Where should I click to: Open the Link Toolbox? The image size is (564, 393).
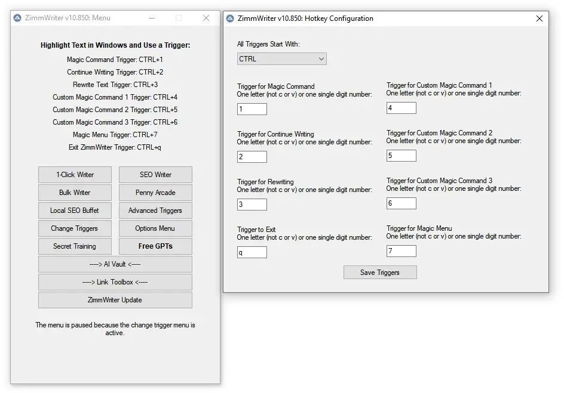point(115,281)
